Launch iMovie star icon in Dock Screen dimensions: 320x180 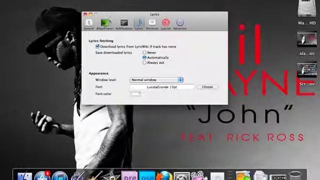112,176
